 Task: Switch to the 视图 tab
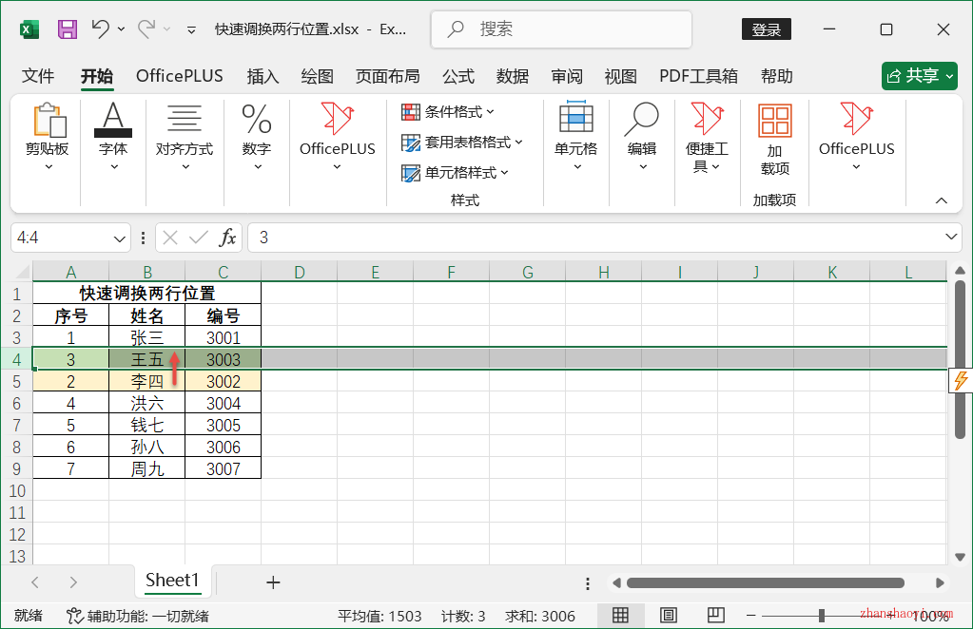click(620, 76)
